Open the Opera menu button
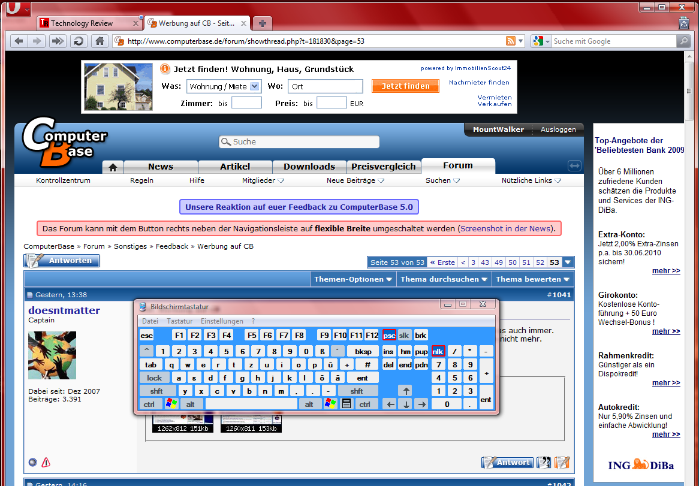Viewport: 699px width, 486px height. pyautogui.click(x=18, y=8)
